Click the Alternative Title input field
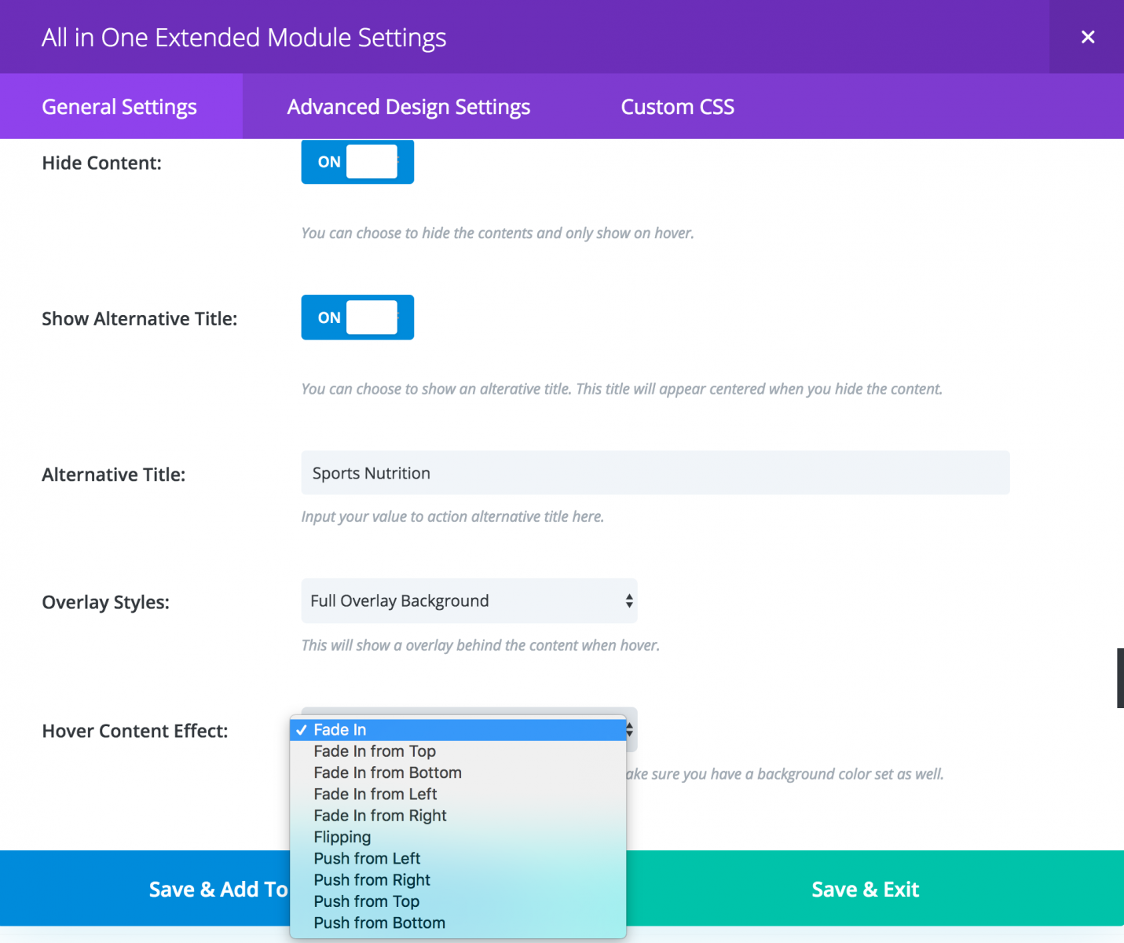 [x=655, y=472]
